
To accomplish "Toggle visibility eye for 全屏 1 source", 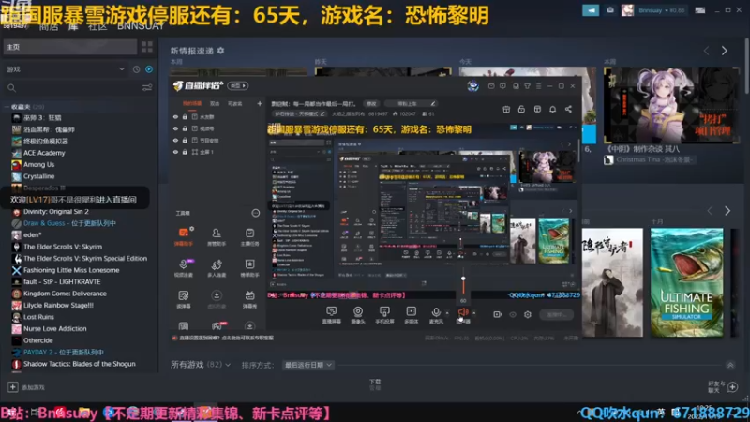I will coord(175,152).
